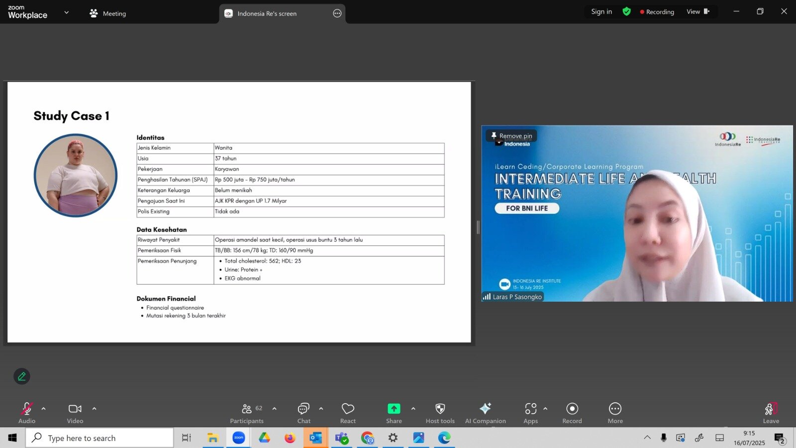Viewport: 796px width, 448px height.
Task: Open Microsoft Edge from taskbar
Action: click(444, 438)
